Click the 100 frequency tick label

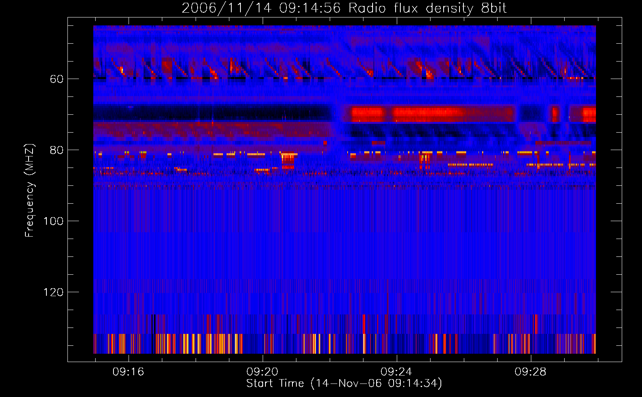(x=54, y=221)
